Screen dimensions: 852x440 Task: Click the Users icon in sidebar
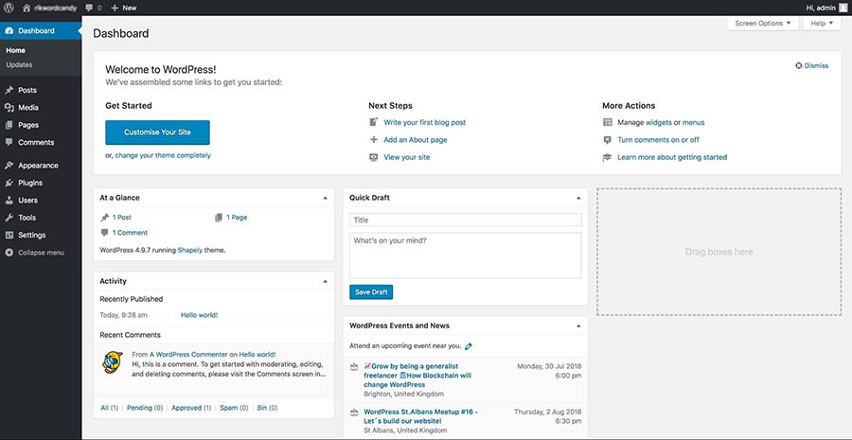9,201
